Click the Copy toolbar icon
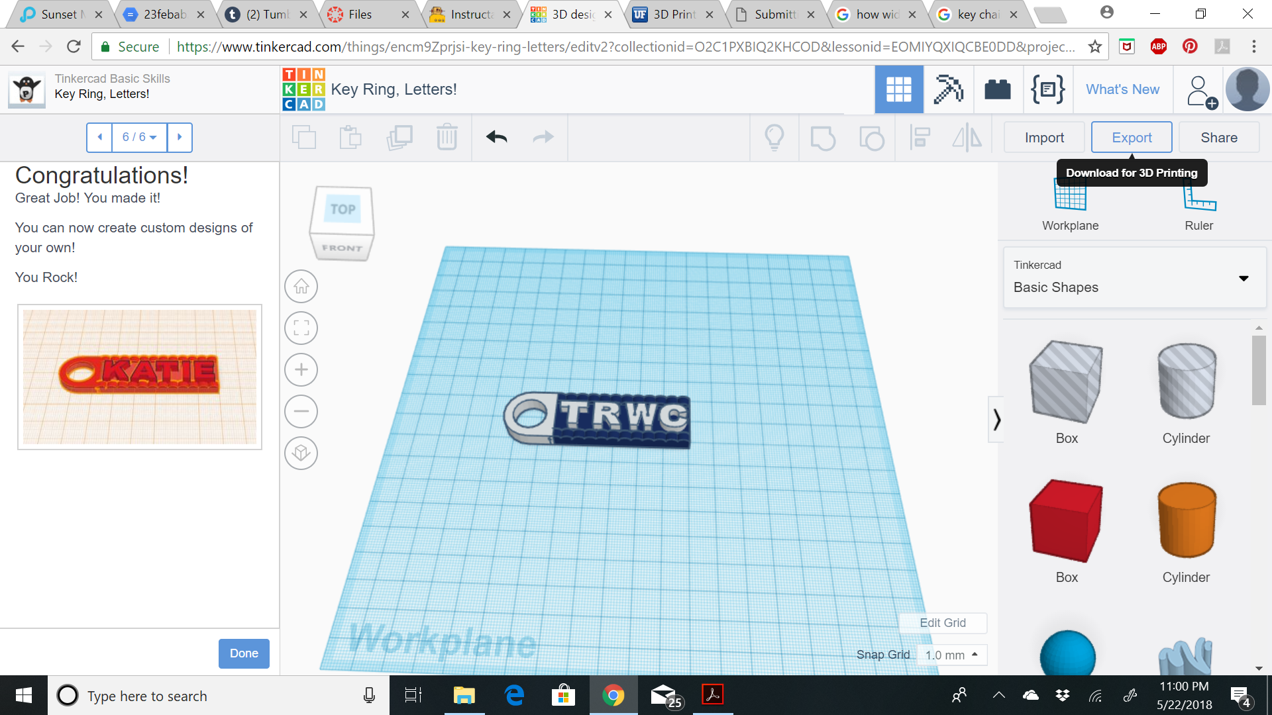The width and height of the screenshot is (1272, 715). click(x=304, y=137)
